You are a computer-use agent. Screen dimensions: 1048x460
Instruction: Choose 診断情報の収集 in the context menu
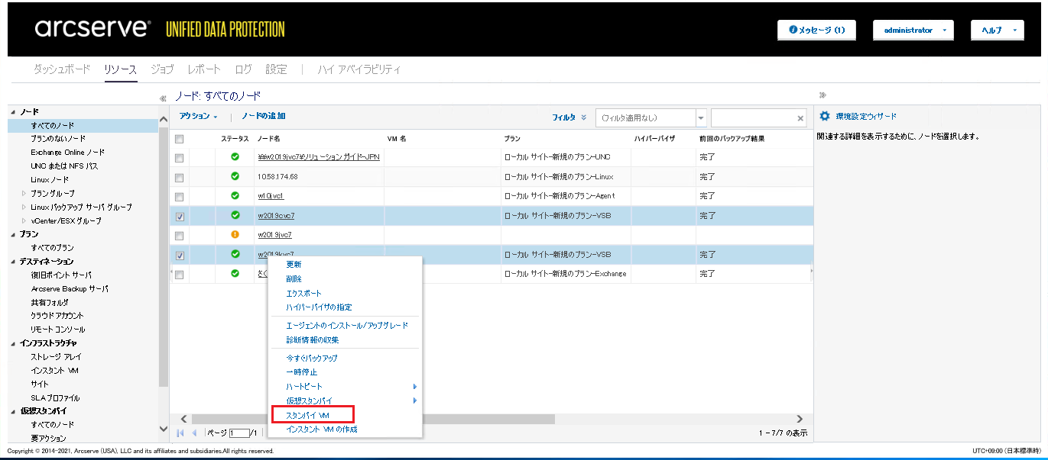[313, 339]
